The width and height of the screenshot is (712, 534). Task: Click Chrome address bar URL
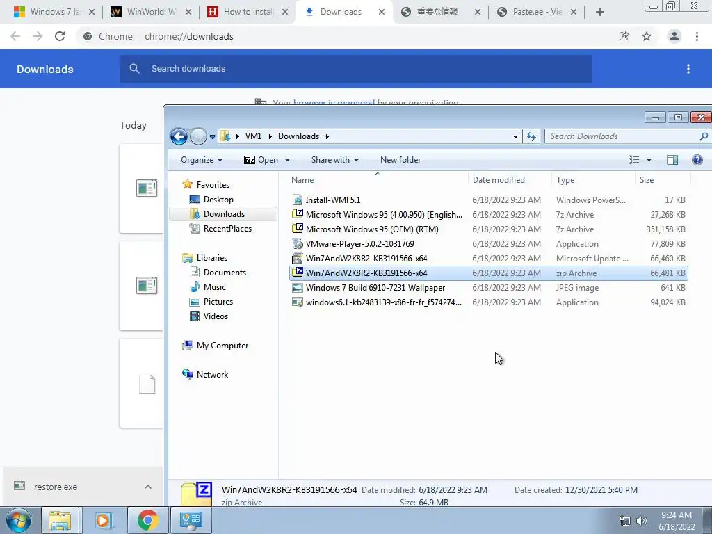189,36
